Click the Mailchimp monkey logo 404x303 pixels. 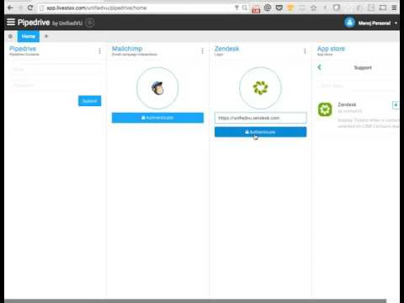tap(157, 88)
